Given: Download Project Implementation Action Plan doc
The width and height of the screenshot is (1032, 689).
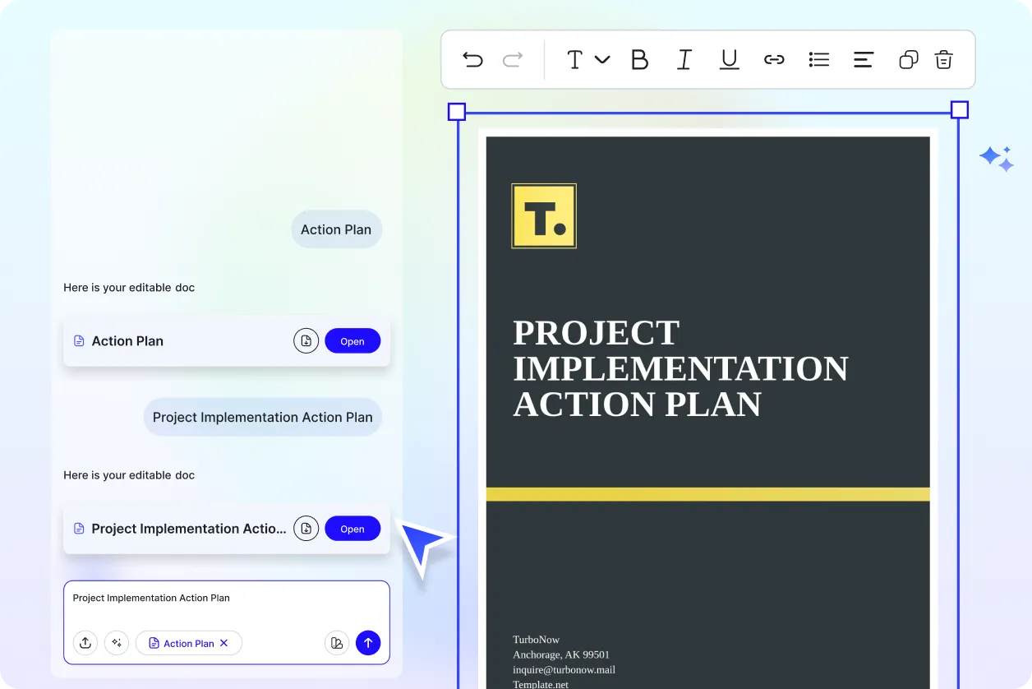Looking at the screenshot, I should pyautogui.click(x=306, y=529).
